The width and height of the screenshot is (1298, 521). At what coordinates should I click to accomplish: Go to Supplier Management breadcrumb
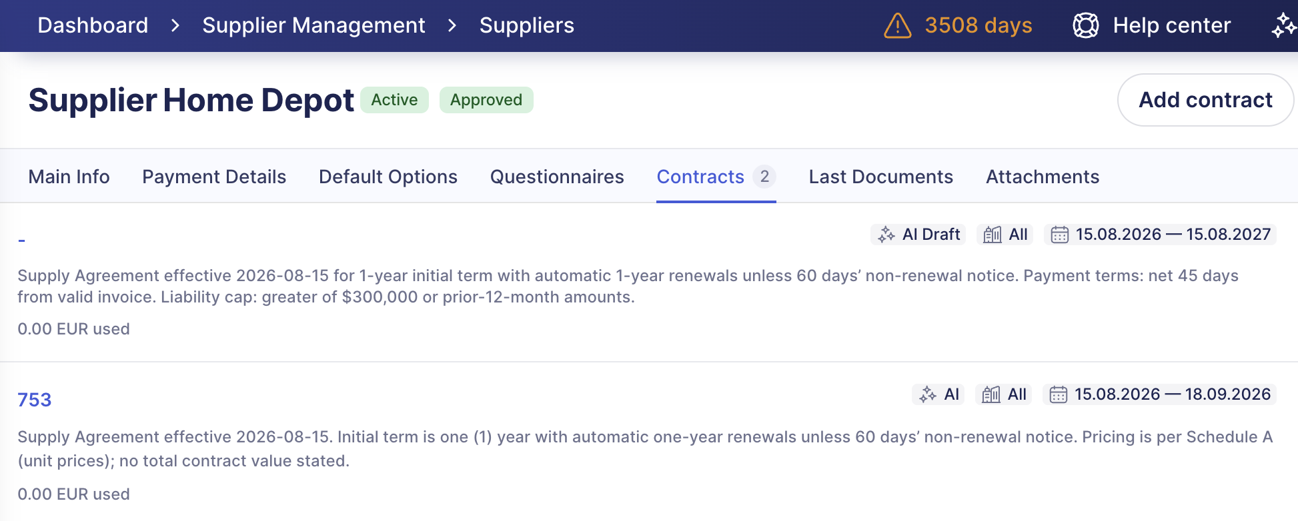pyautogui.click(x=313, y=25)
